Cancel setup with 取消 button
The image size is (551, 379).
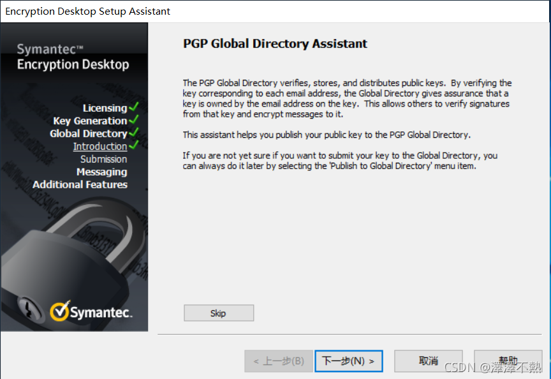429,361
